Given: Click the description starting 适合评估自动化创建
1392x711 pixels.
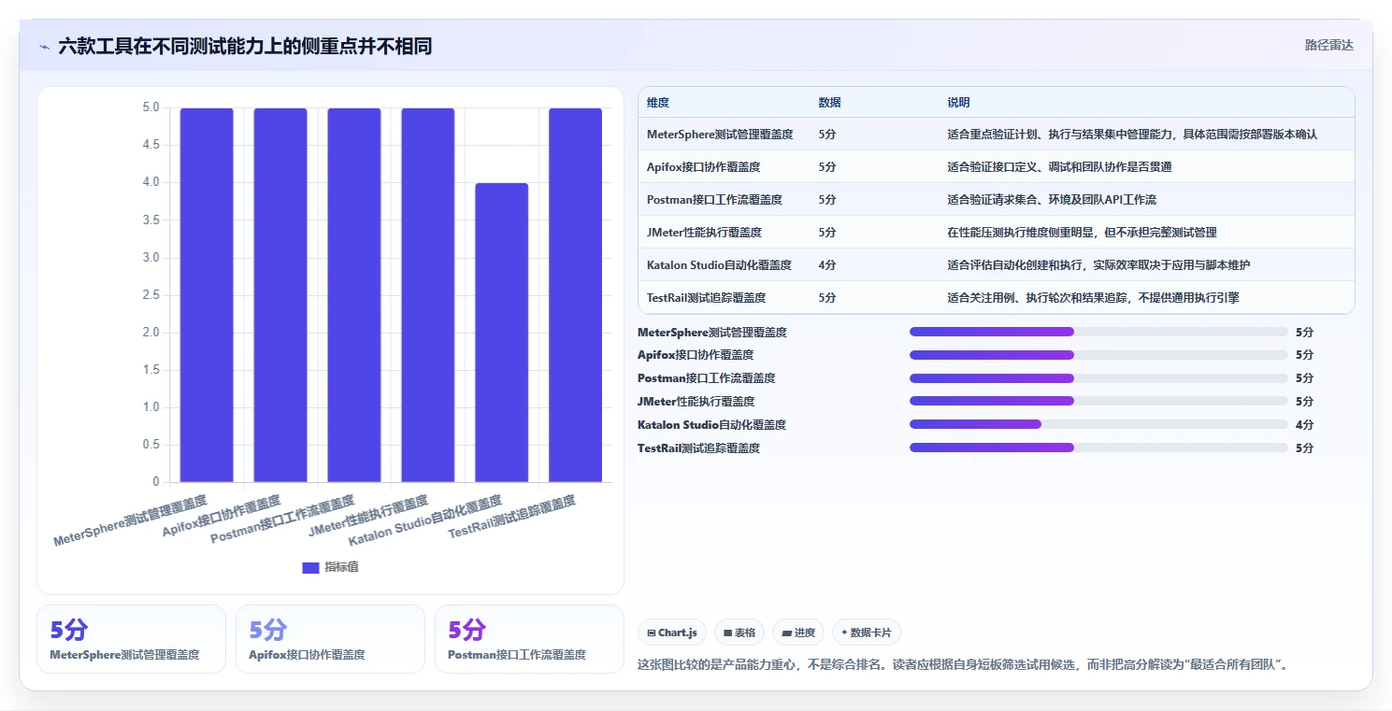Looking at the screenshot, I should point(1098,265).
